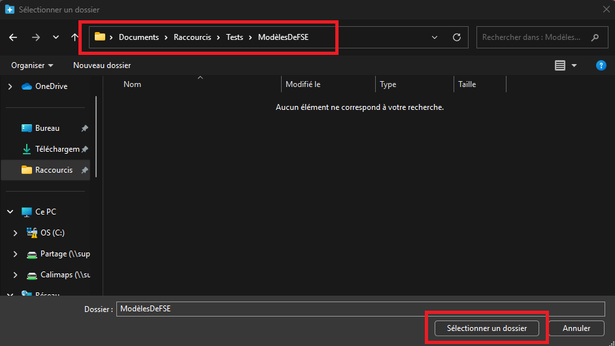This screenshot has width=615, height=346.
Task: Click the Sélectionner un dossier button
Action: pyautogui.click(x=487, y=328)
